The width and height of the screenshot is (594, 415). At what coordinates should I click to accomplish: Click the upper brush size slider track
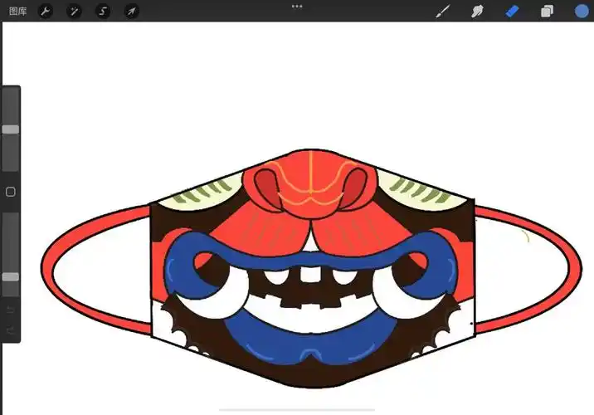[10, 154]
